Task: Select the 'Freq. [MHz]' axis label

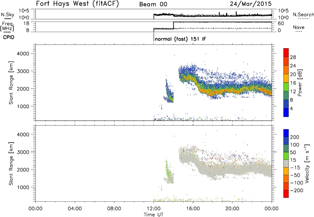Action: click(x=7, y=26)
